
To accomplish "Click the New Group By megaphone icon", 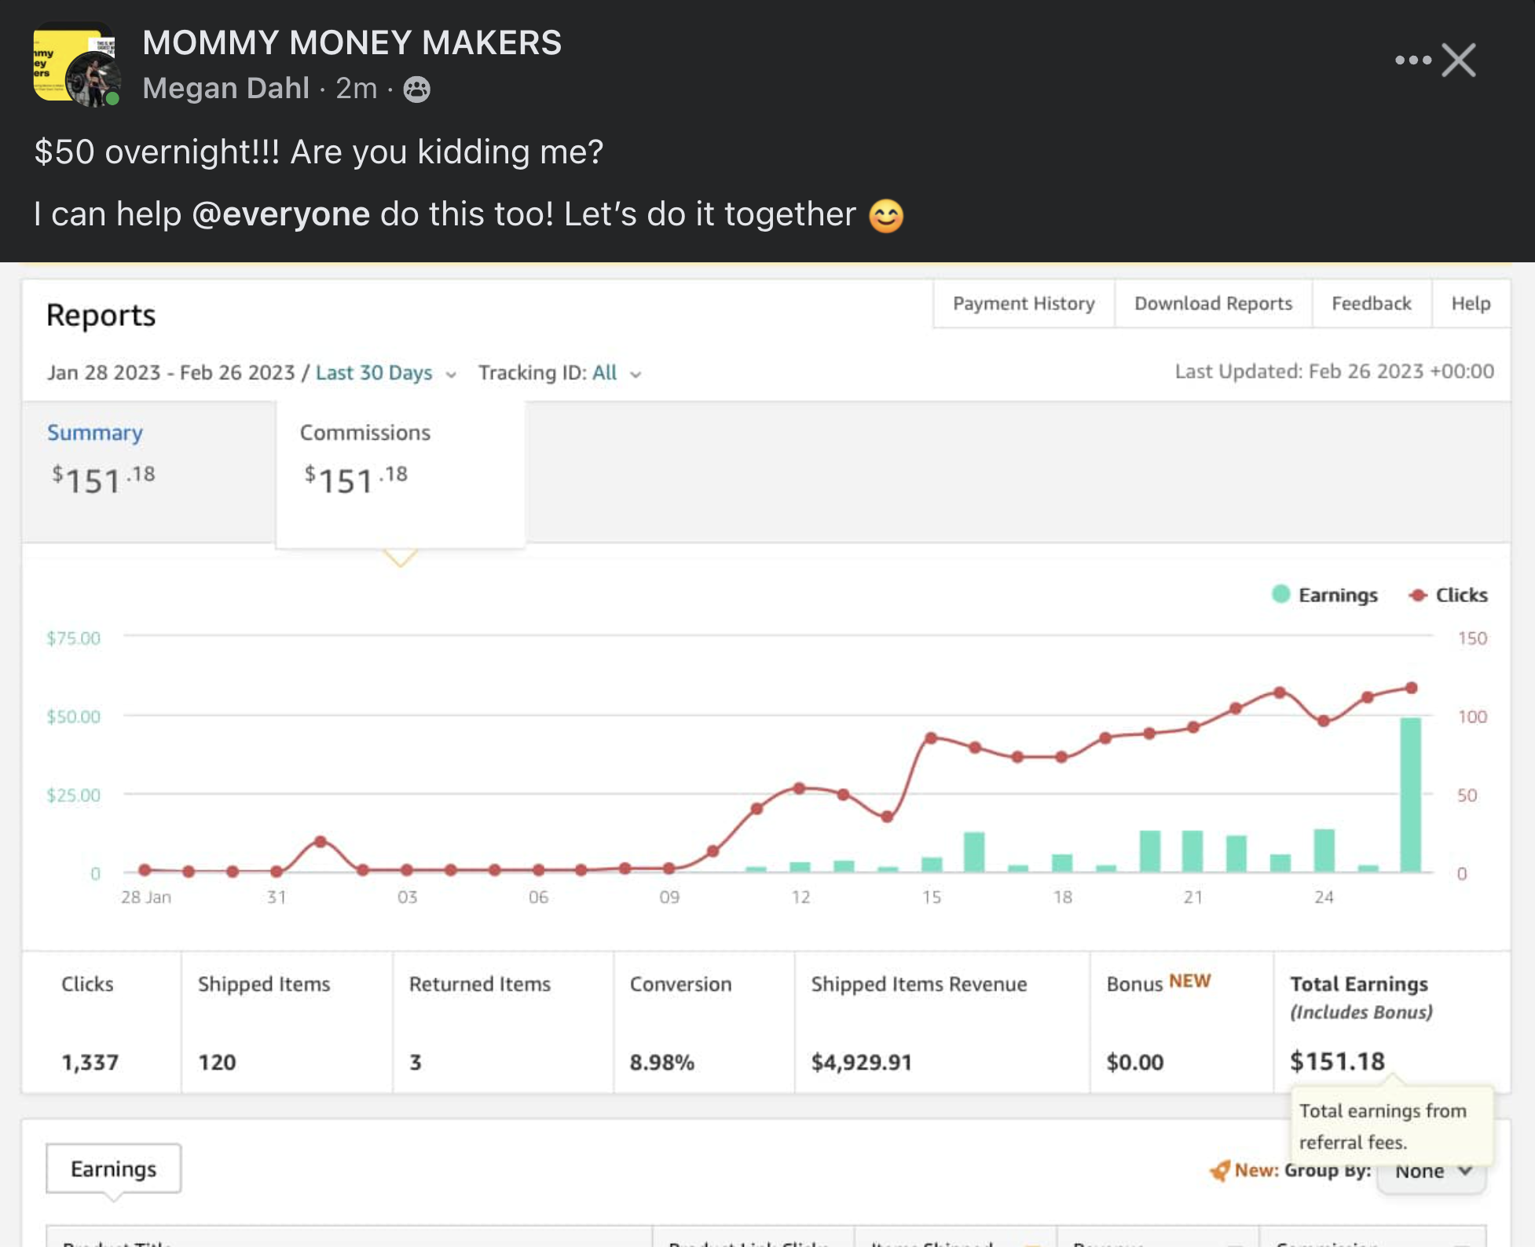I will click(x=1220, y=1171).
